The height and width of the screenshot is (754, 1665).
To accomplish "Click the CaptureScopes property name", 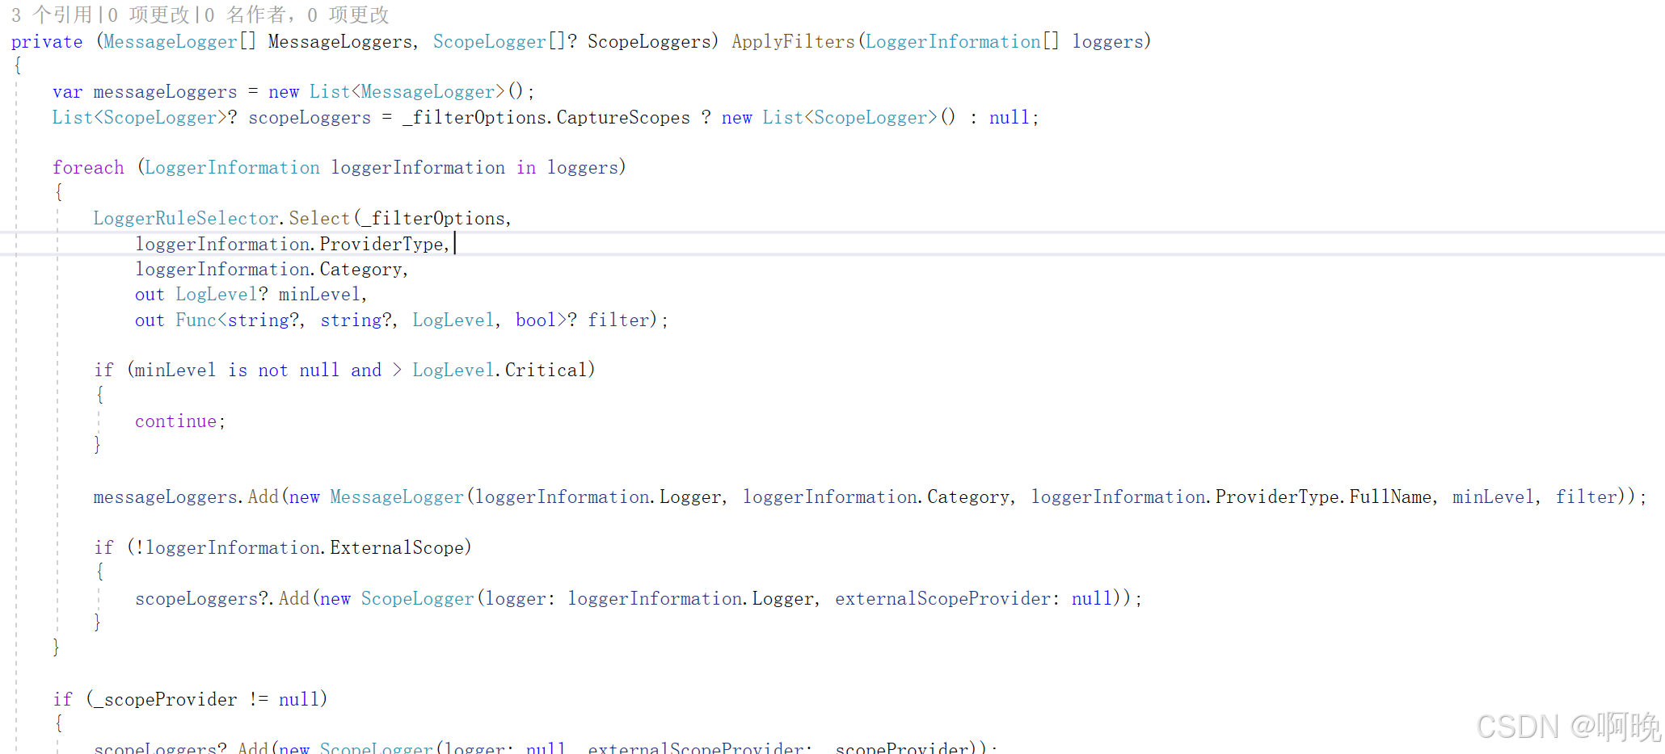I will coord(623,118).
